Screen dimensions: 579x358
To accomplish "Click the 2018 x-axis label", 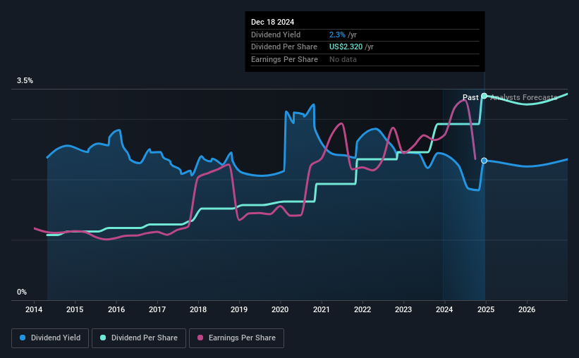I will tap(198, 309).
